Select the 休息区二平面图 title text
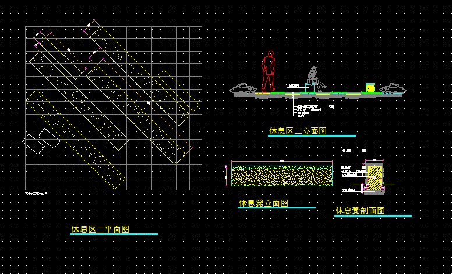The width and height of the screenshot is (452, 274). click(100, 229)
